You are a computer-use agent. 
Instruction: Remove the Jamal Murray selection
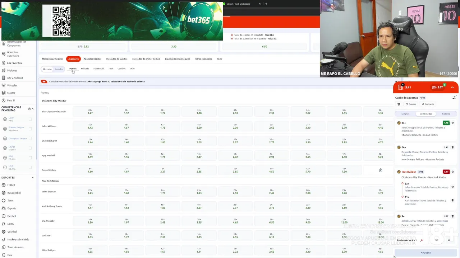452,216
